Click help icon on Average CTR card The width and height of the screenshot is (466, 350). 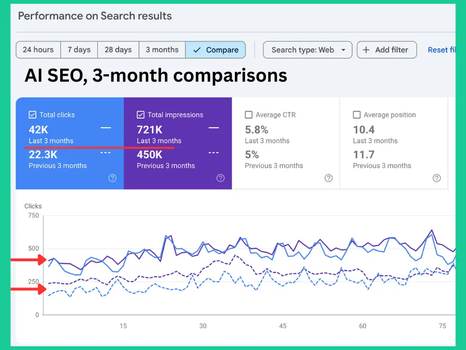tap(329, 178)
